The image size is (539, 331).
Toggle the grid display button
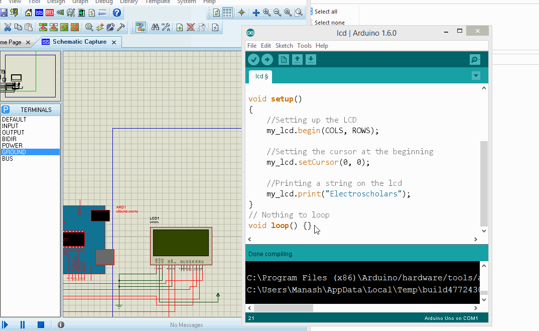tap(227, 13)
